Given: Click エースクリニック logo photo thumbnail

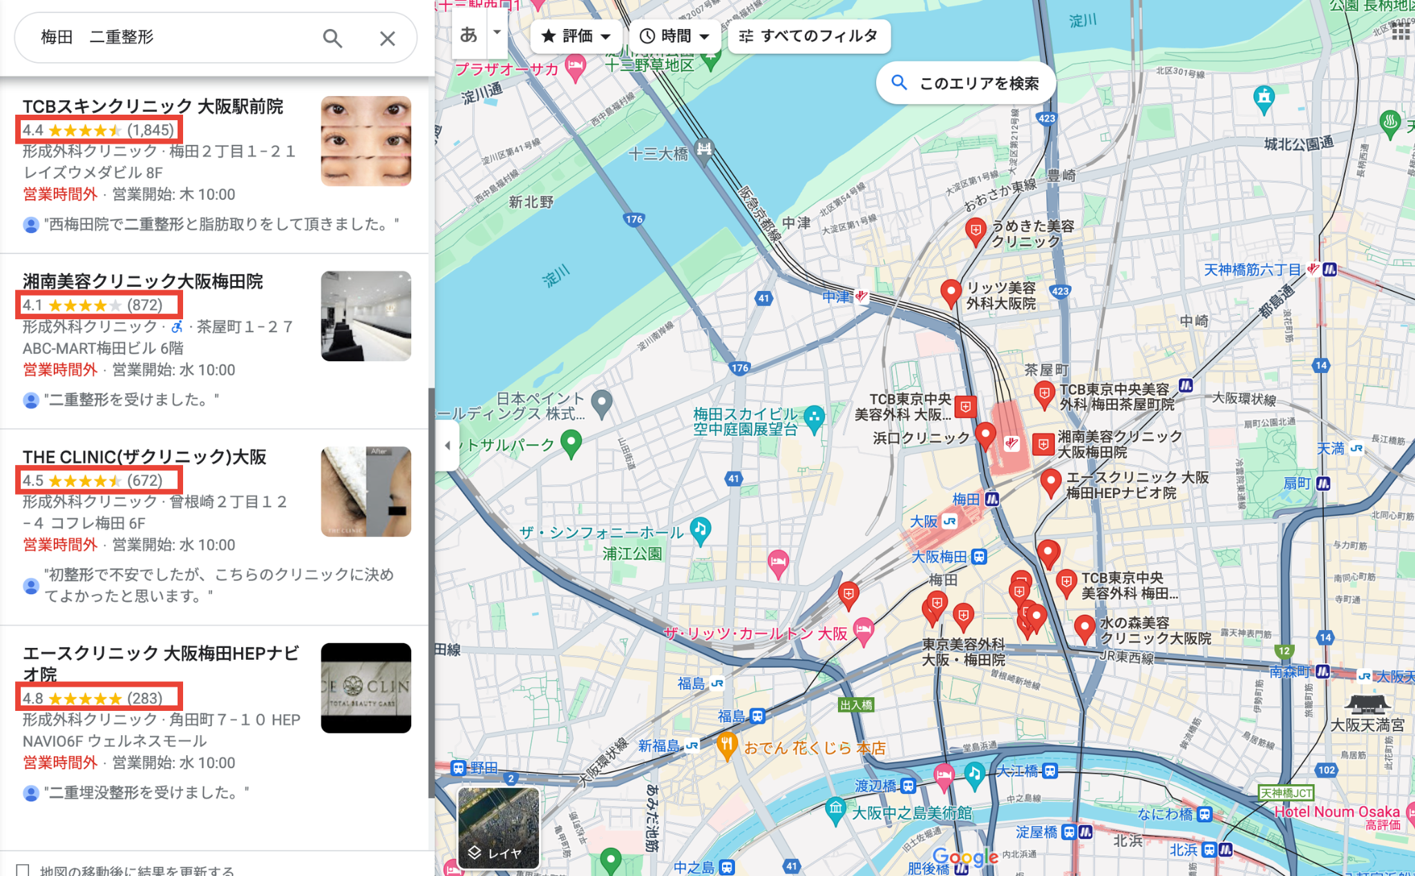Looking at the screenshot, I should pos(365,687).
